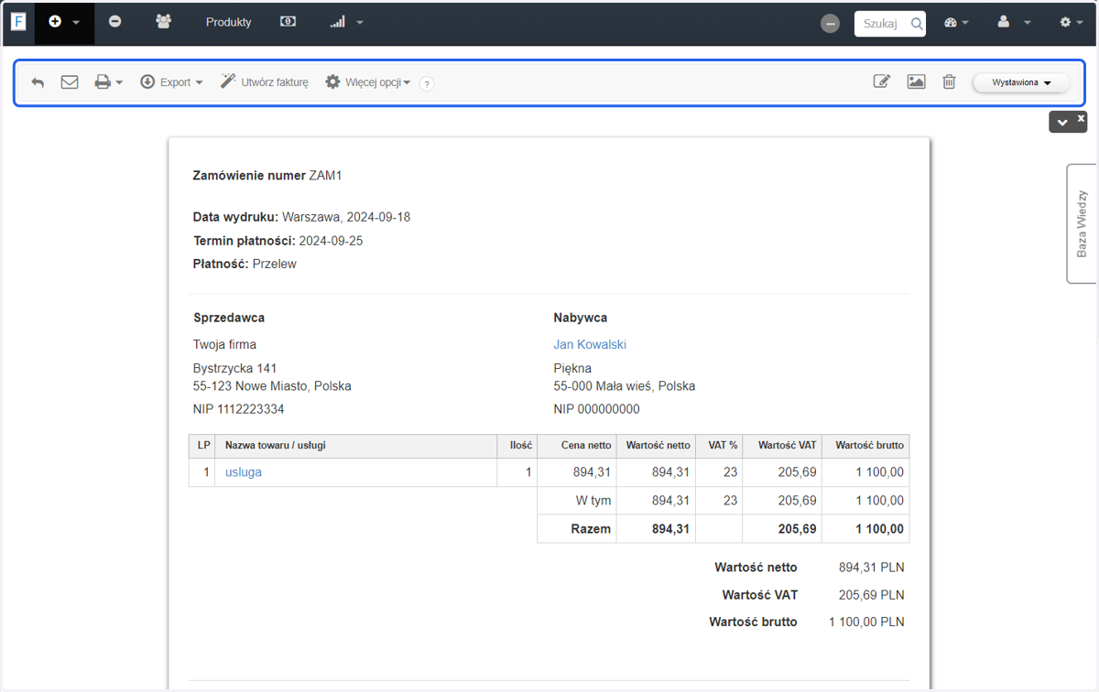Click the 894,31 PLN net total
1099x692 pixels.
[871, 568]
